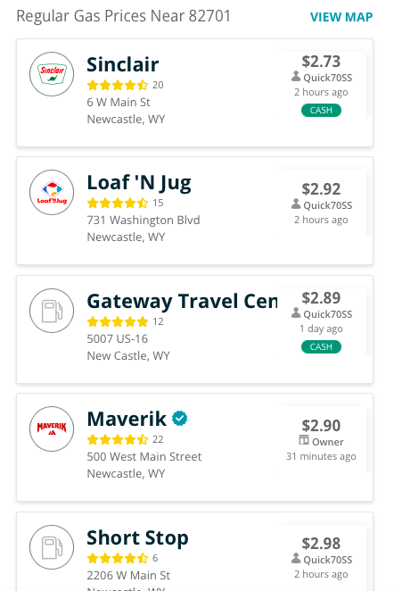Click the Owner icon under Maverik price
Screen dimensions: 394x591
304,440
